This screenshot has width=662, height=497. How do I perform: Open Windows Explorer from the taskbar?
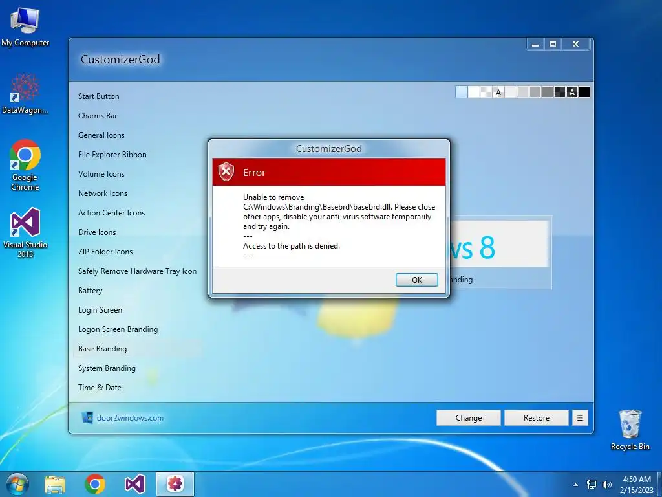55,484
